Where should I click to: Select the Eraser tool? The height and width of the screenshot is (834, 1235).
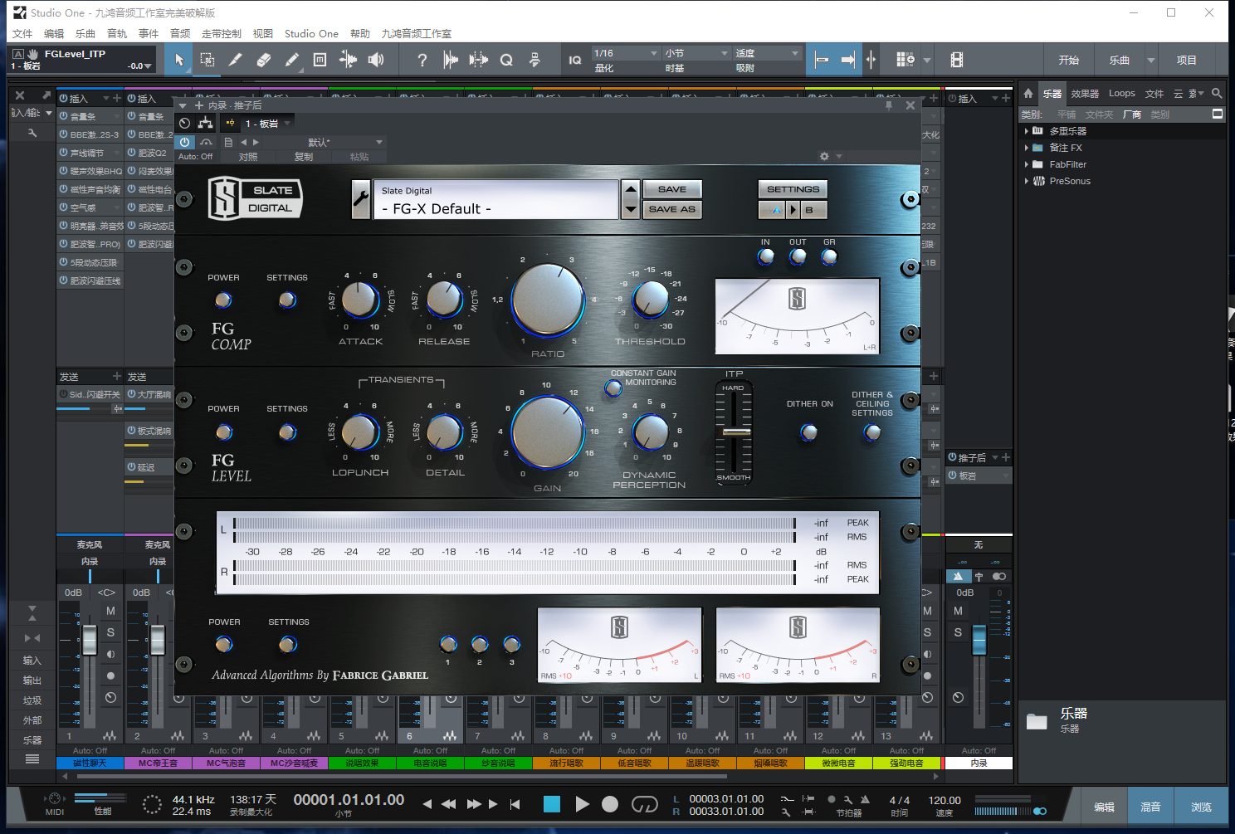pos(264,60)
